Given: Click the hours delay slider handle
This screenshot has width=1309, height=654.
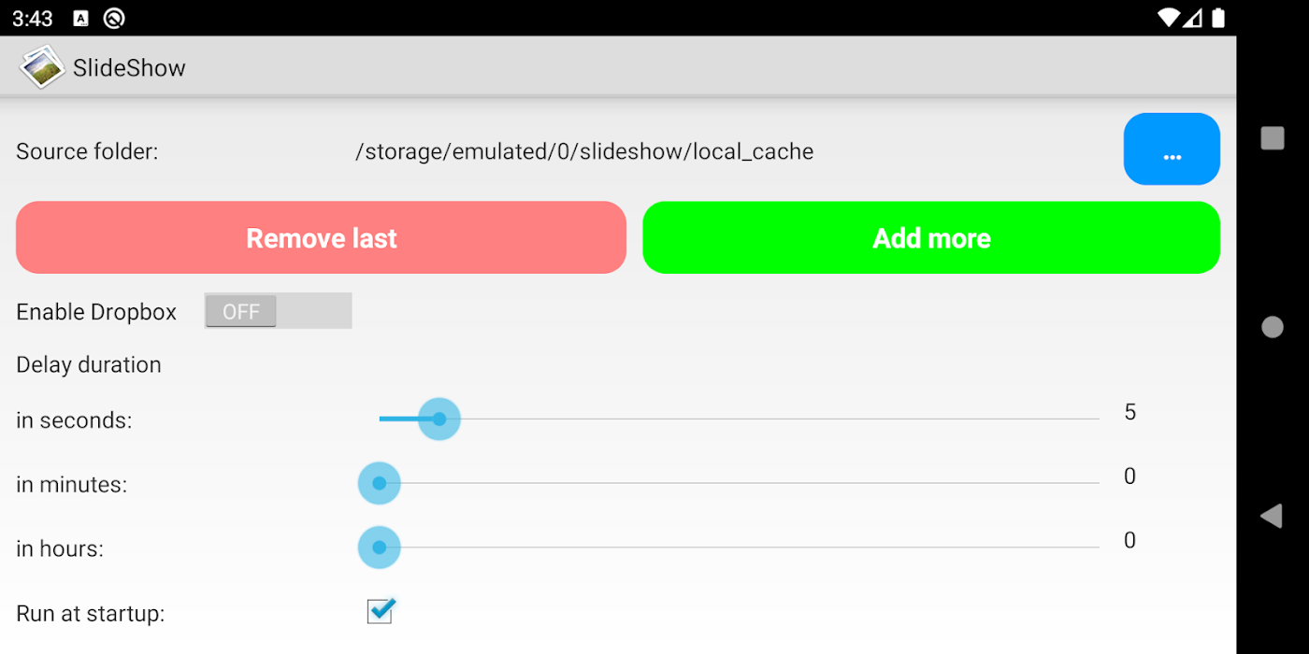Looking at the screenshot, I should coord(380,547).
